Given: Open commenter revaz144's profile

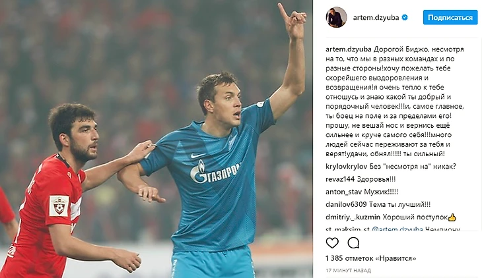Looking at the screenshot, I should [340, 179].
